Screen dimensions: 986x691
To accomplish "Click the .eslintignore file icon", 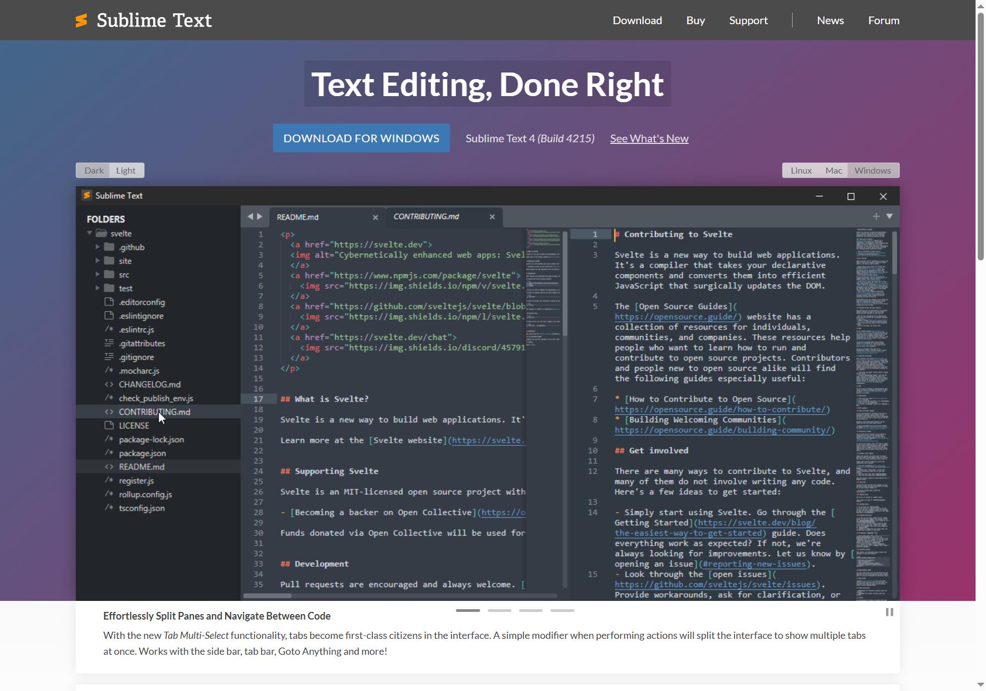I will [109, 316].
